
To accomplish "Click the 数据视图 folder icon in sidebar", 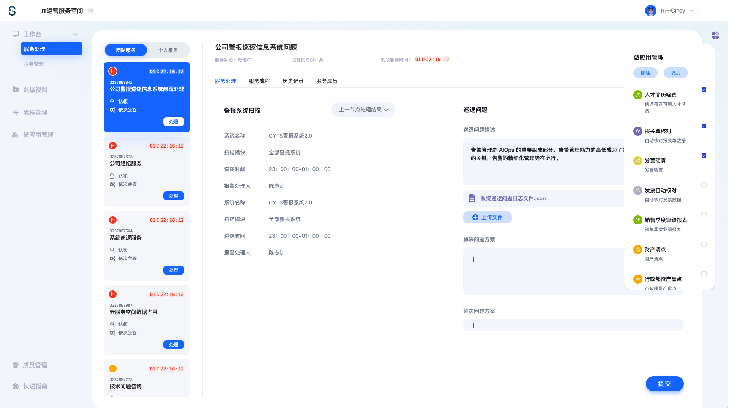I will click(16, 89).
